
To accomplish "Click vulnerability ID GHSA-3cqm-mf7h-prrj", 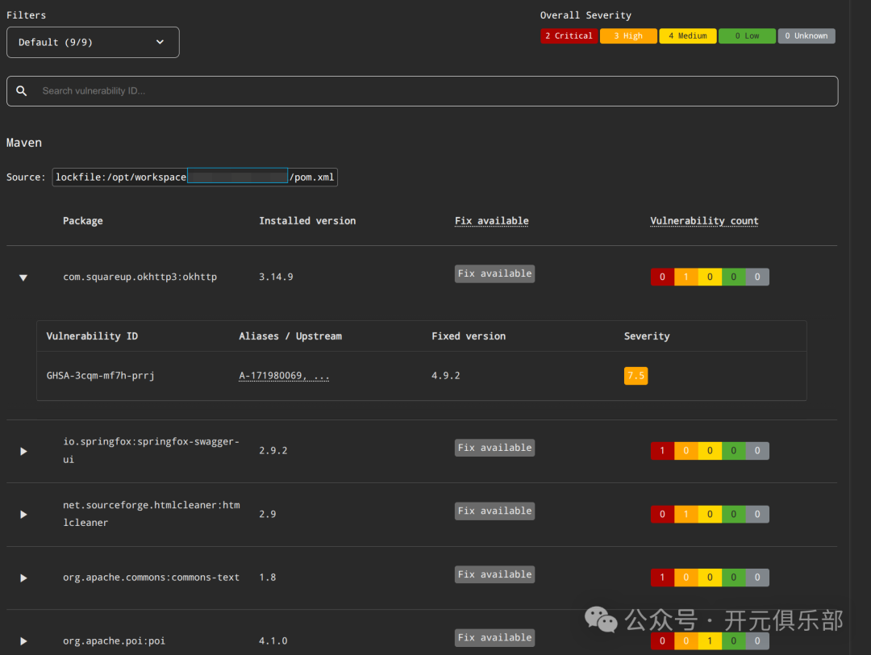I will coord(101,376).
